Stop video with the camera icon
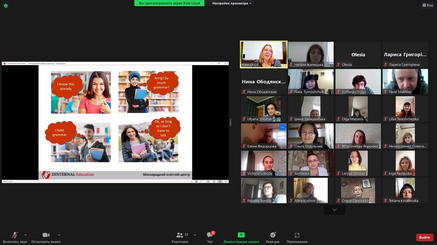 click(x=46, y=235)
